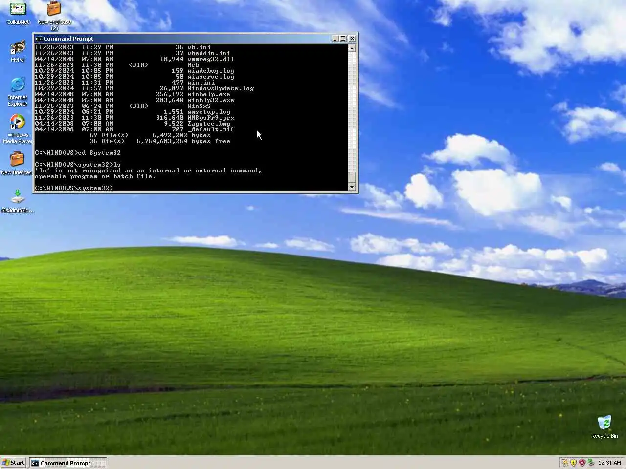Click the Command Prompt vertical scrollbar track

coord(352,112)
